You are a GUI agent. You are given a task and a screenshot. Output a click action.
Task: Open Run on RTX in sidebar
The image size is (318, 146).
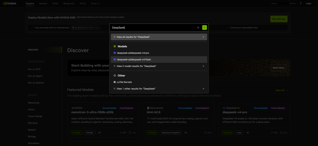point(34,69)
